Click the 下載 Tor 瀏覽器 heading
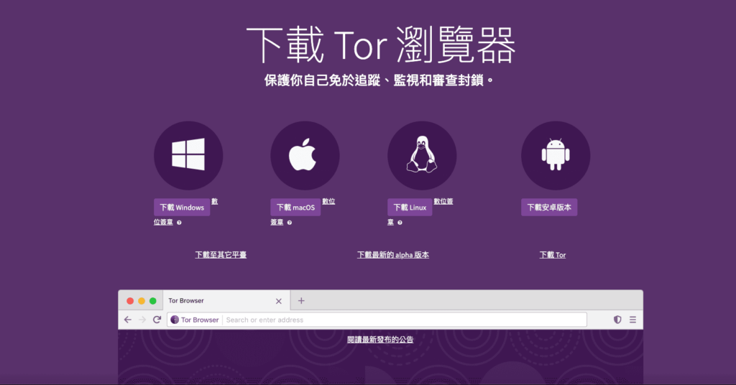Screen dimensions: 736x385 click(x=381, y=45)
